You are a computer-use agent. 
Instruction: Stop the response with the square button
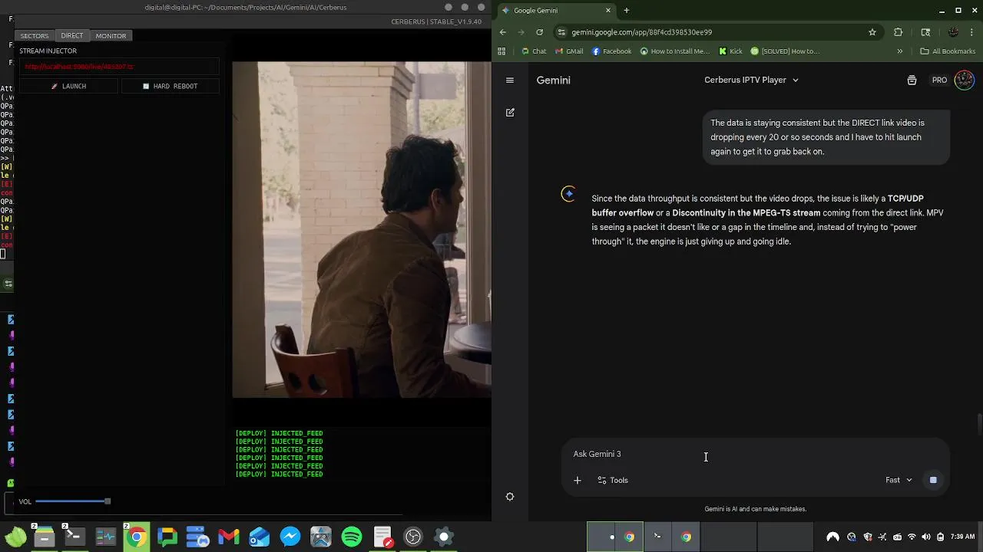tap(933, 480)
